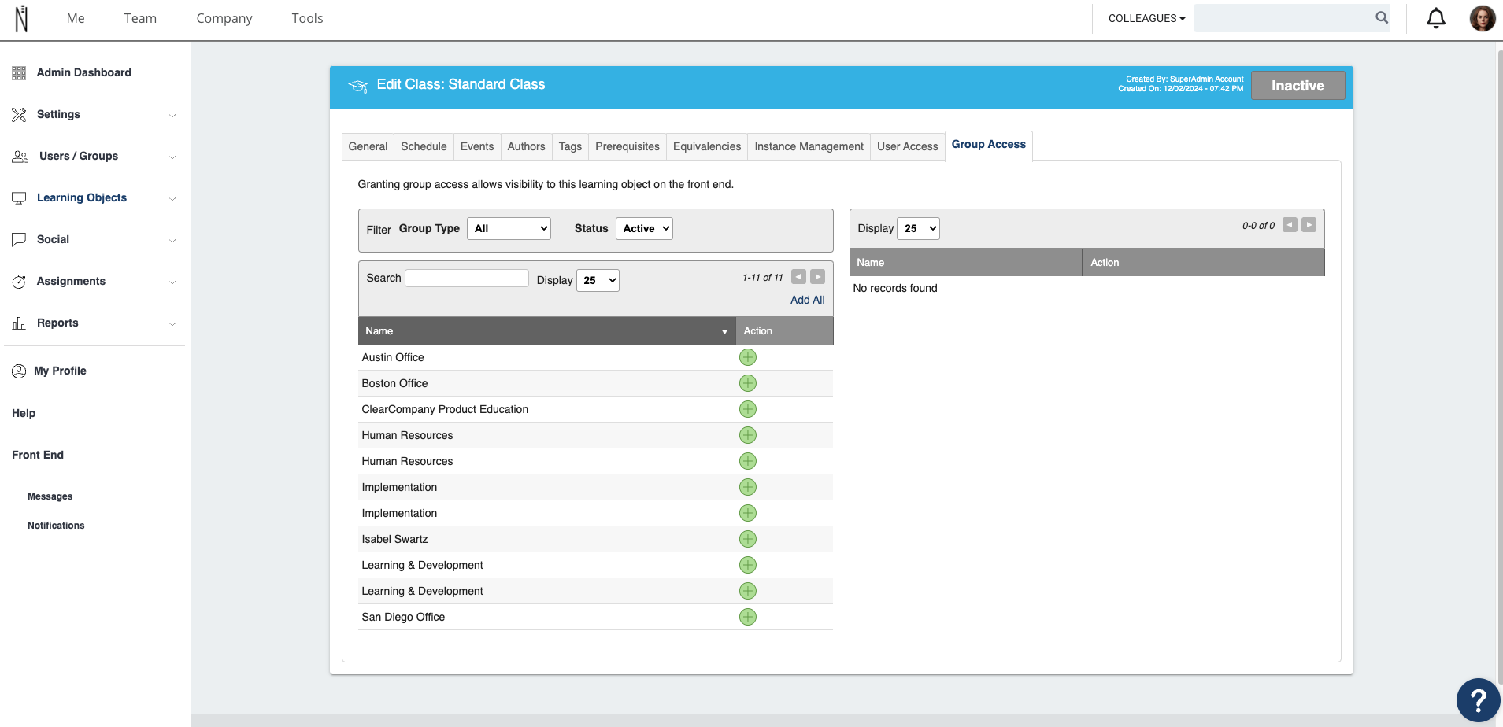Open Messages in the sidebar

[x=50, y=496]
